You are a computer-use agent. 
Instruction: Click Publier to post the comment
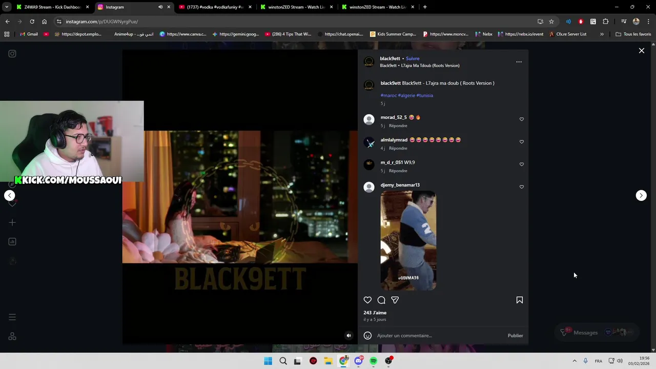point(515,336)
